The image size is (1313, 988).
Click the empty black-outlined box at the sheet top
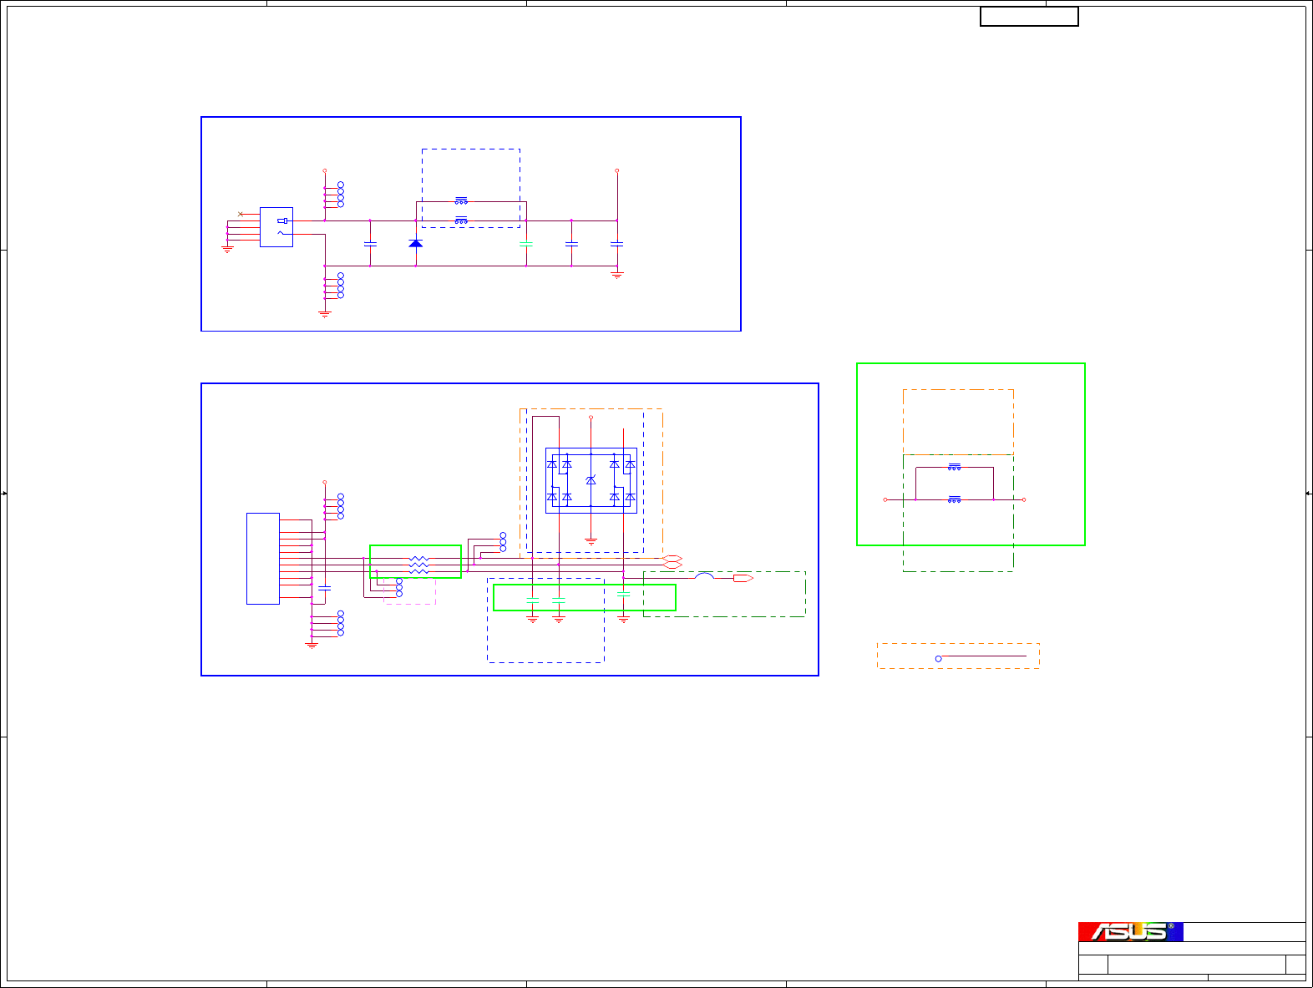click(1029, 17)
